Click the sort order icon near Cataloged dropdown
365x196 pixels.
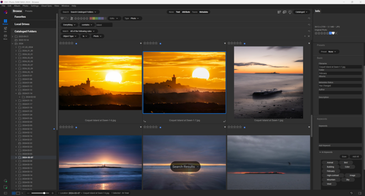click(279, 12)
